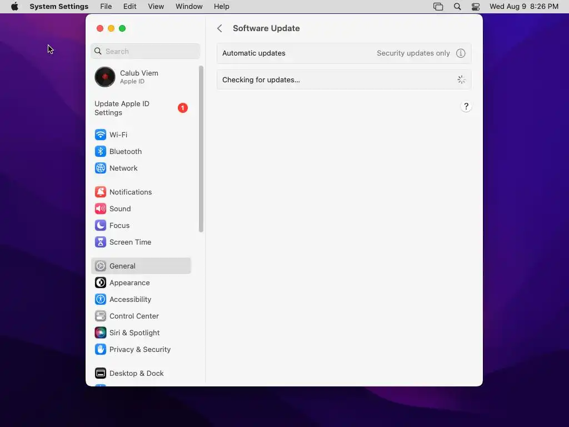Viewport: 569px width, 427px height.
Task: Click the Software Update title
Action: click(x=266, y=28)
